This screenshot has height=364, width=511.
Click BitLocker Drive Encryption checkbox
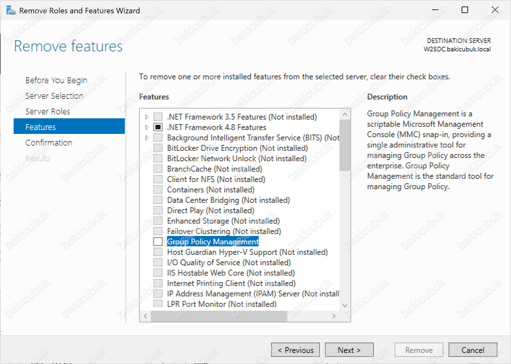pos(158,148)
